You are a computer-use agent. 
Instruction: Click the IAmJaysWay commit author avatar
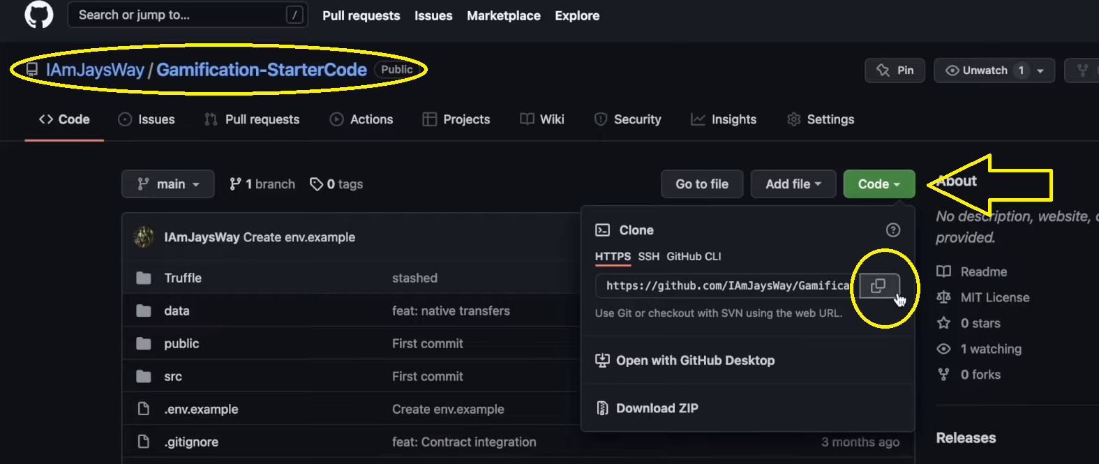pyautogui.click(x=144, y=237)
